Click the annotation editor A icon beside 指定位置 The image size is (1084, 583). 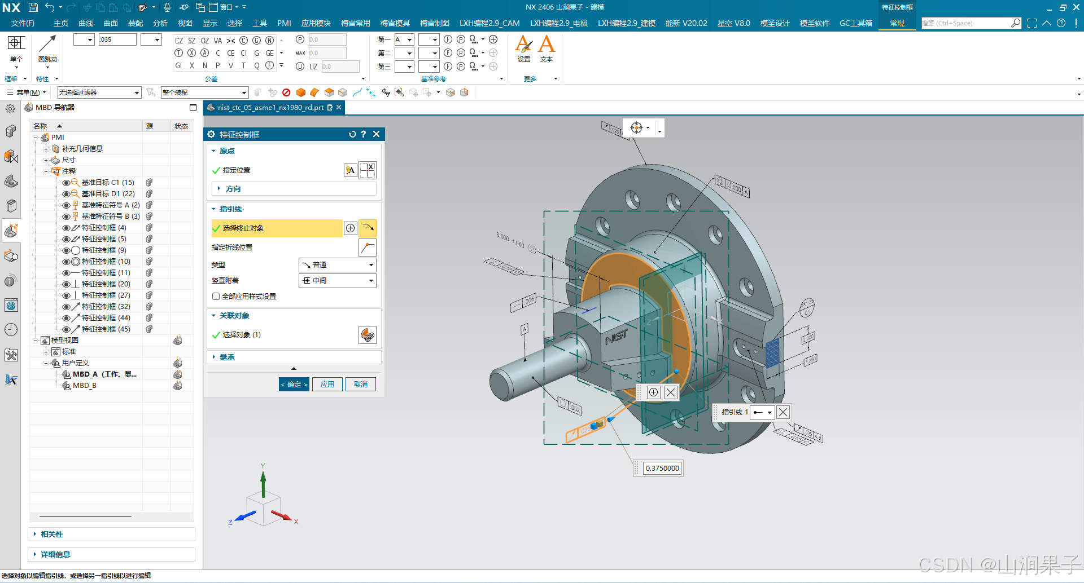pyautogui.click(x=350, y=170)
